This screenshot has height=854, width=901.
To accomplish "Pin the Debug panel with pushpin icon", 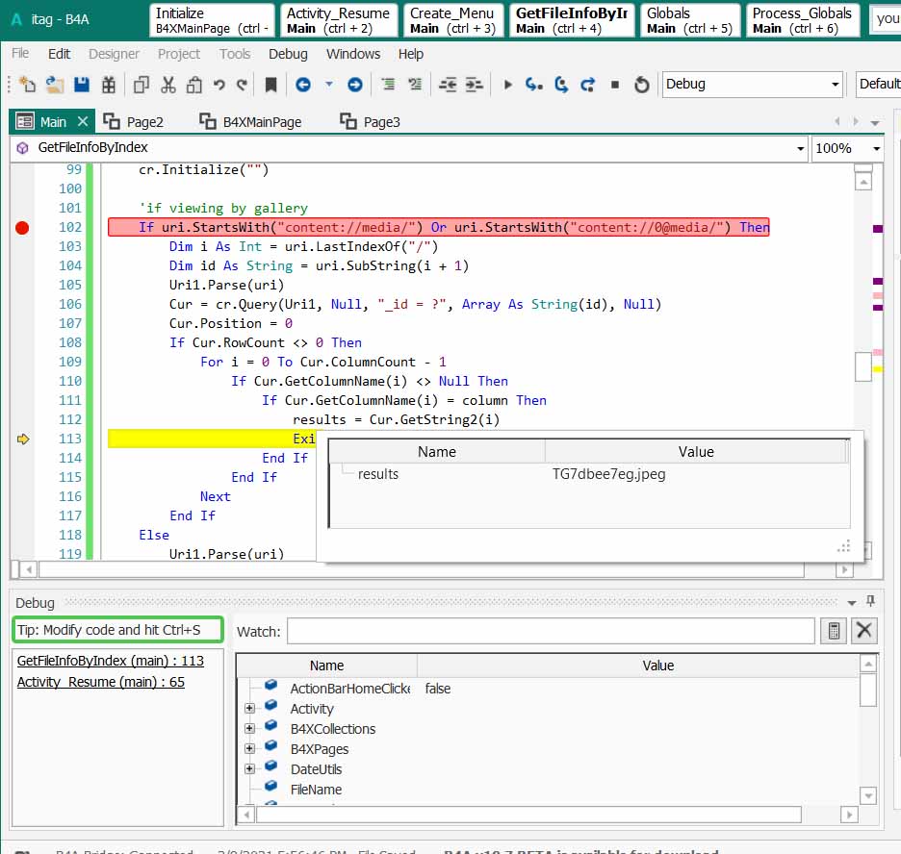I will 871,602.
